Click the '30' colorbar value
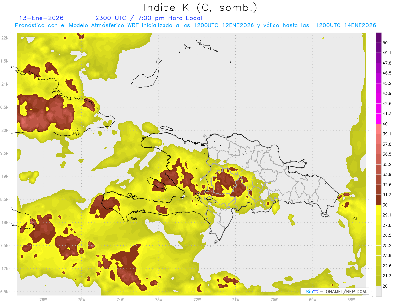Screen dimensions: 394x304 point(385,205)
